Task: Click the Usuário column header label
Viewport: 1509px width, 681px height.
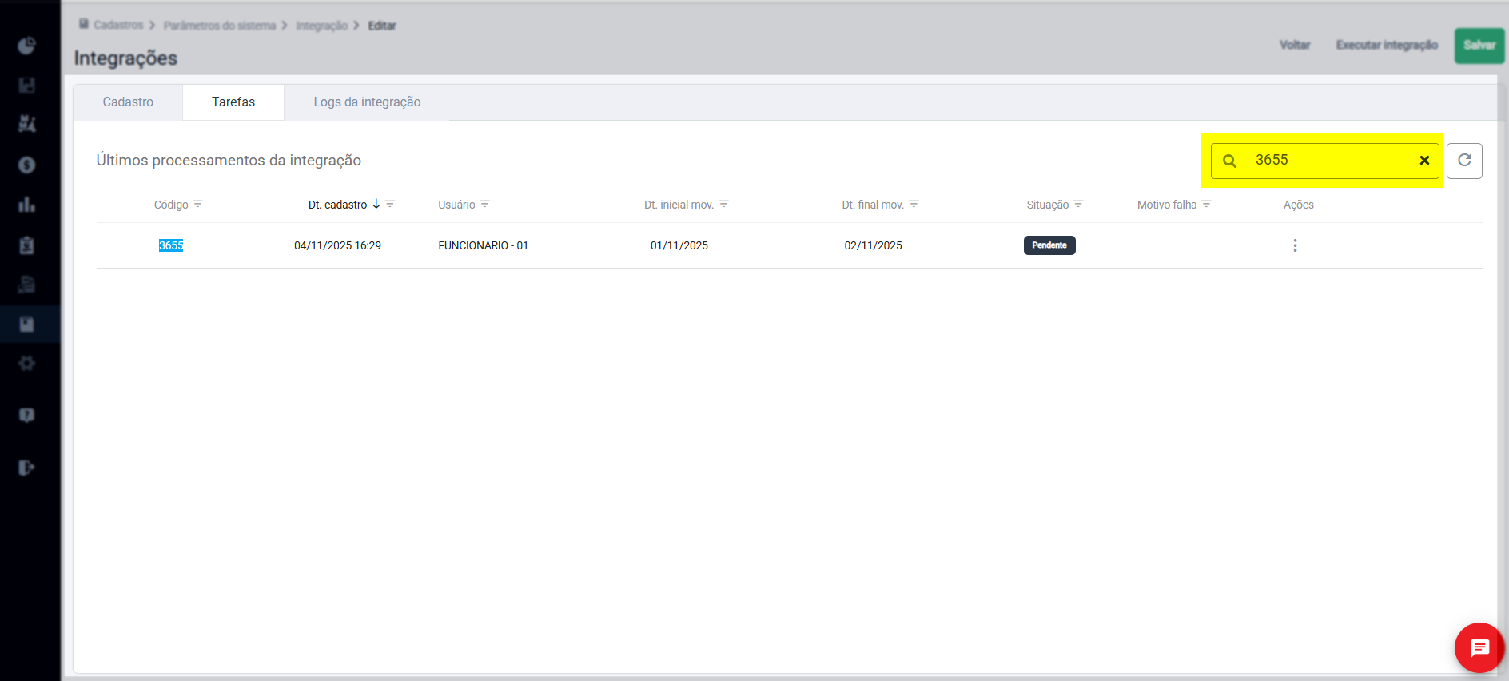Action: (x=456, y=205)
